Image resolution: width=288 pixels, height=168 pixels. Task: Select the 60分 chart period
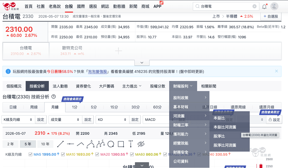[x=157, y=107]
